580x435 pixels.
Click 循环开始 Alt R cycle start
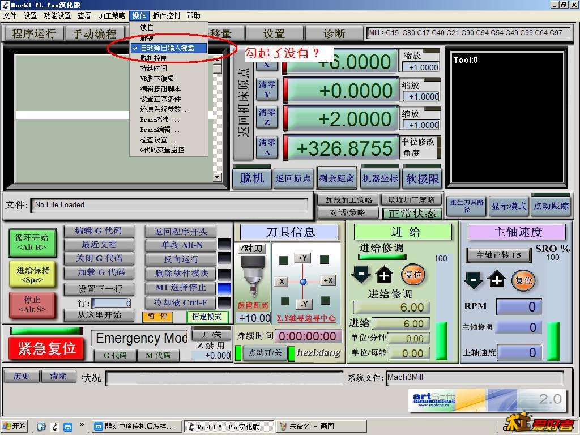(32, 242)
